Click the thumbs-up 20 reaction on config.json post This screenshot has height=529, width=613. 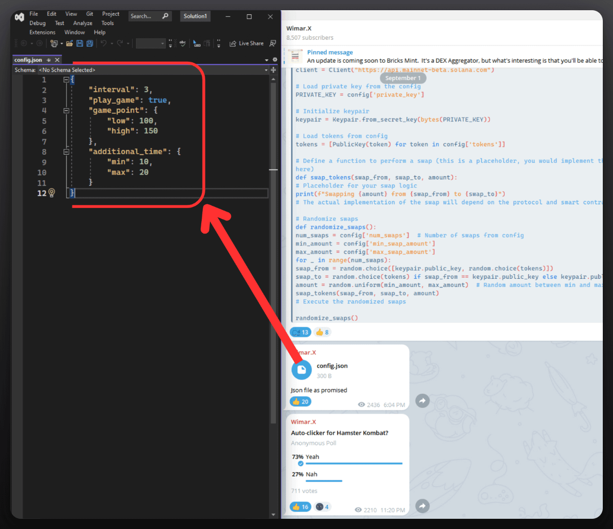coord(300,402)
